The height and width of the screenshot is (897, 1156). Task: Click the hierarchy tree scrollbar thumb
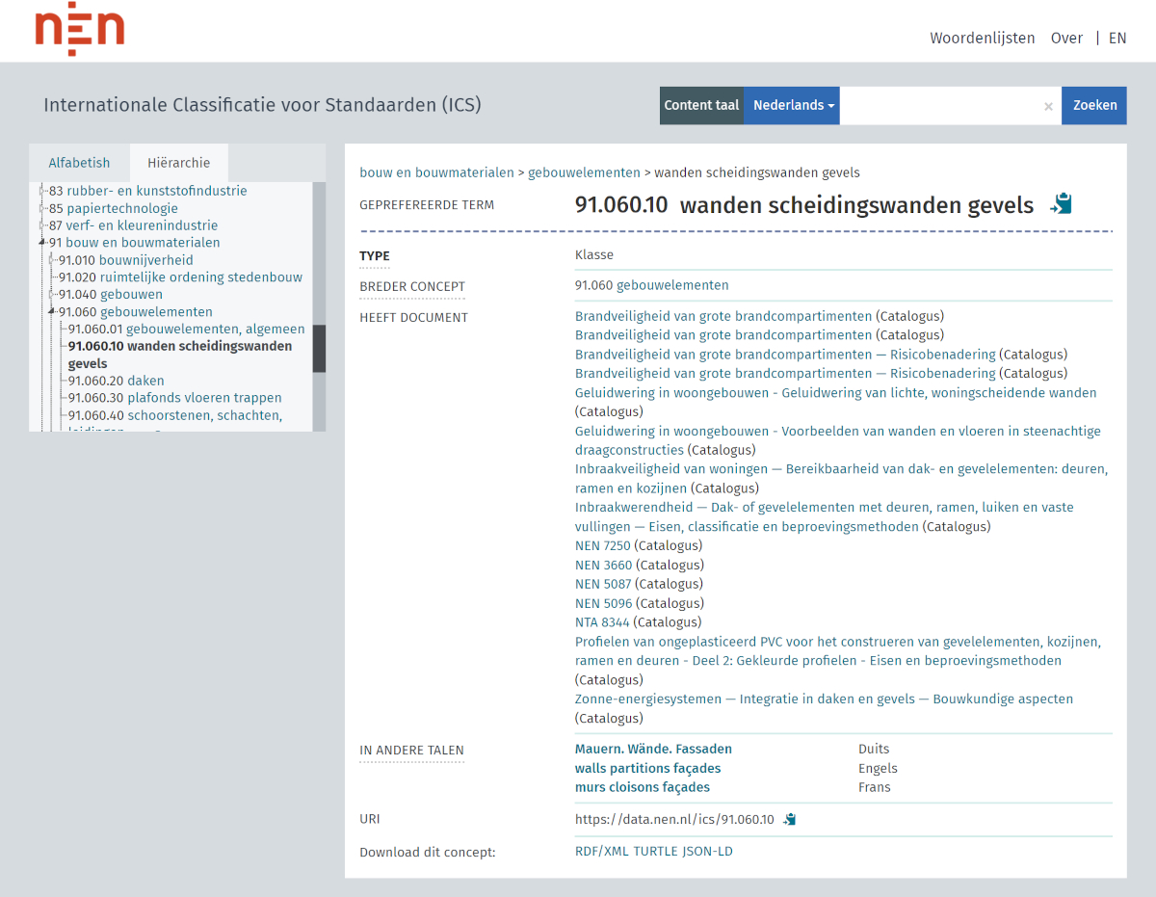[319, 349]
